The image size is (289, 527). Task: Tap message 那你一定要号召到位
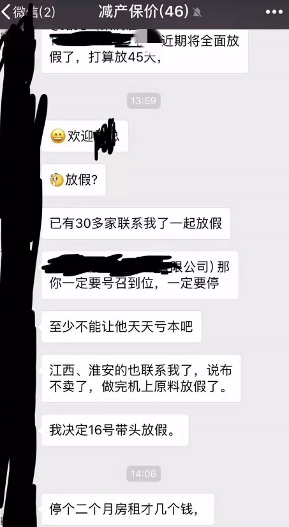[140, 275]
